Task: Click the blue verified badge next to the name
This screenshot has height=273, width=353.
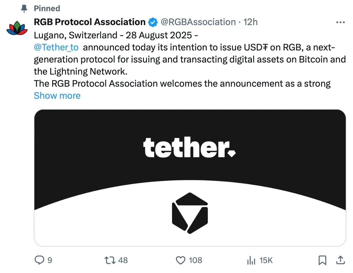Action: click(x=153, y=22)
